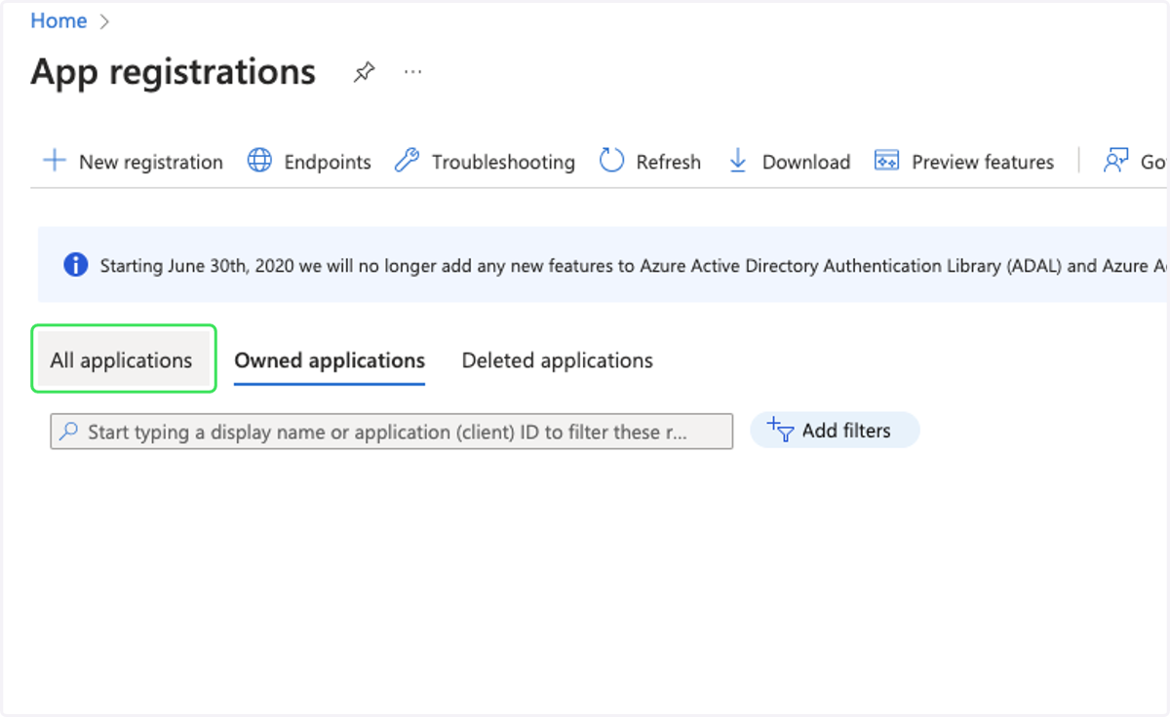1170x717 pixels.
Task: Click the blue info icon in banner
Action: click(76, 265)
